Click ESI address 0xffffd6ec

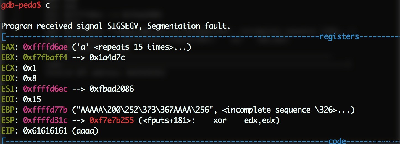point(45,89)
